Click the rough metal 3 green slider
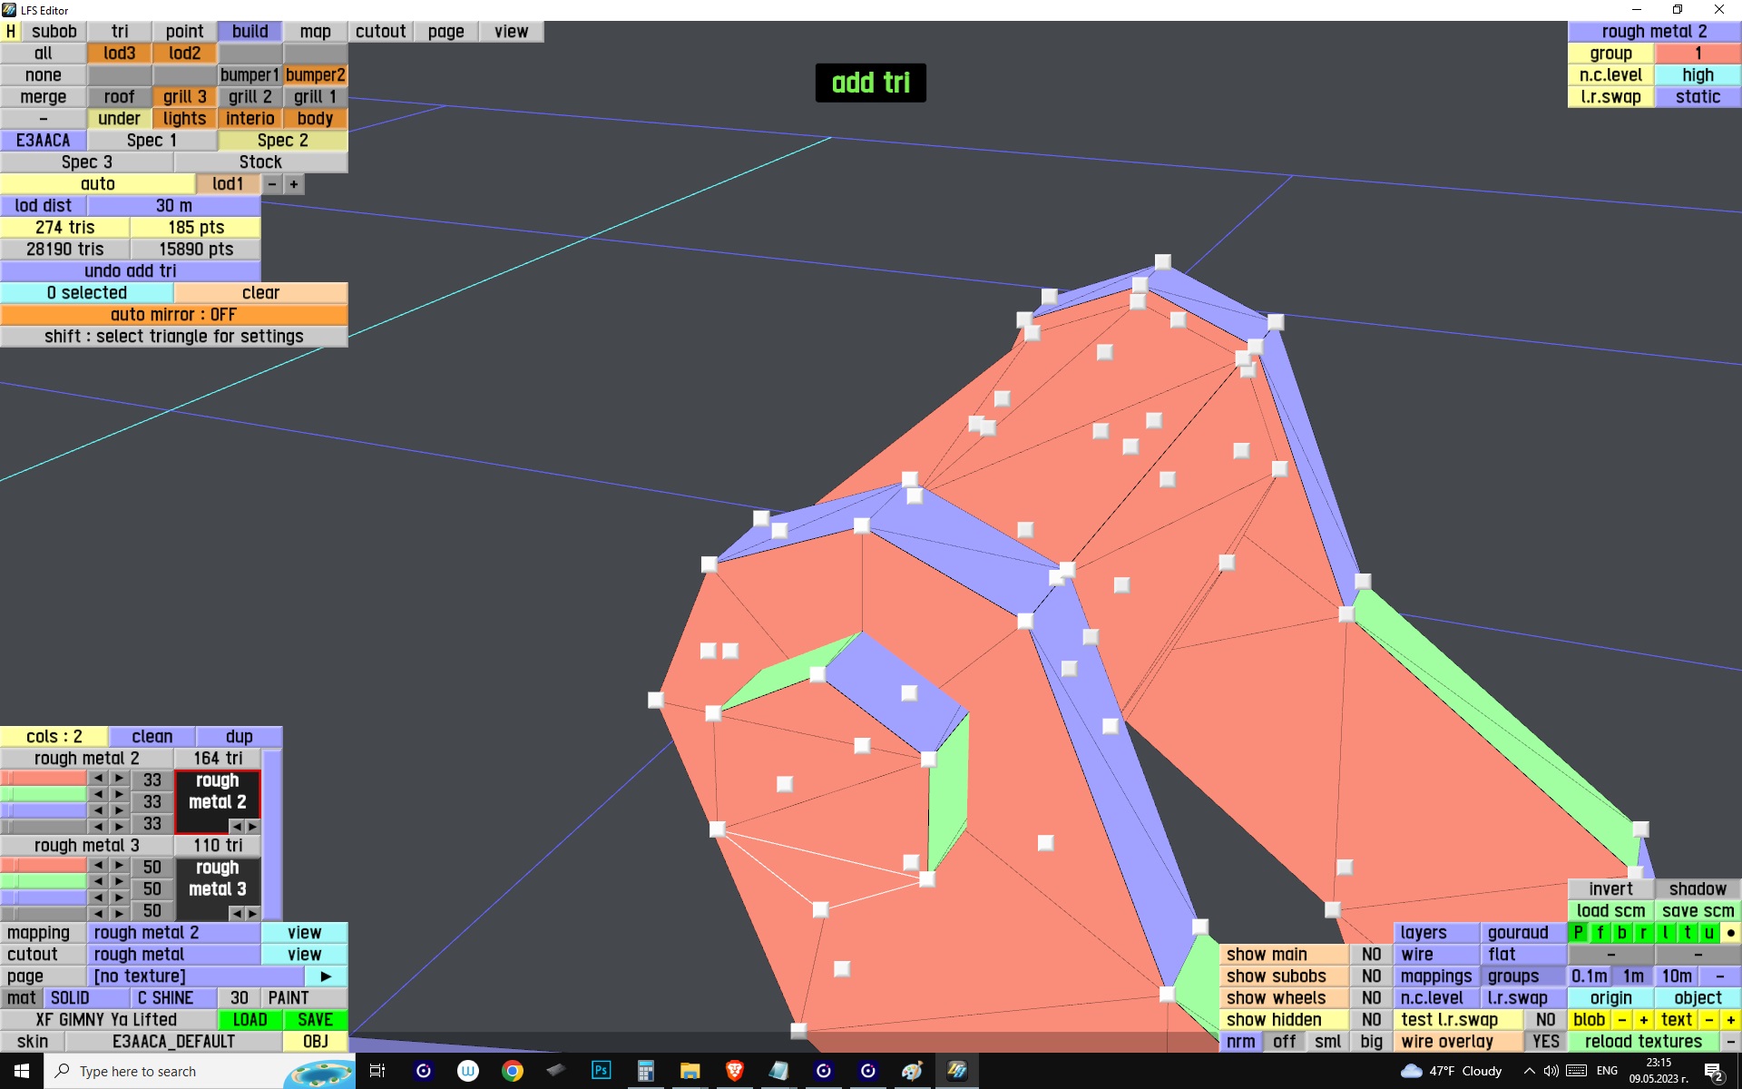Image resolution: width=1742 pixels, height=1089 pixels. pyautogui.click(x=44, y=881)
